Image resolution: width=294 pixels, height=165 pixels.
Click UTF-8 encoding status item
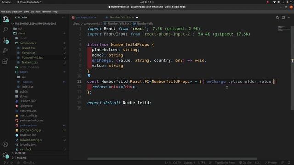[202, 163]
